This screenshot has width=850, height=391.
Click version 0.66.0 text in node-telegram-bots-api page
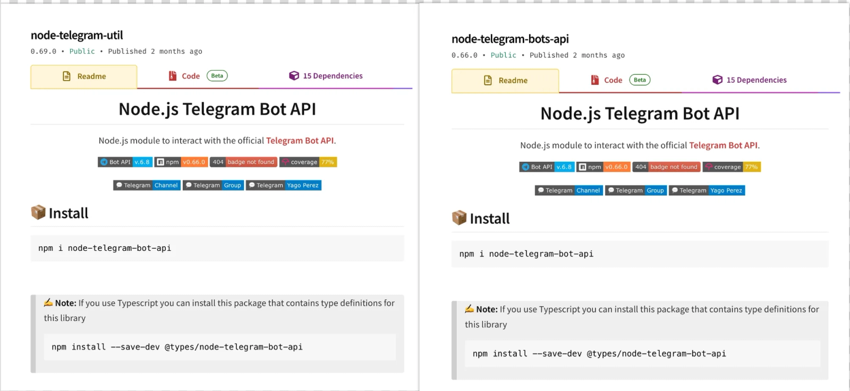464,55
